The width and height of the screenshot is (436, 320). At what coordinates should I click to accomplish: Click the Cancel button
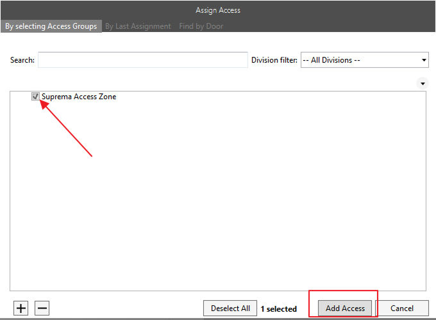click(401, 308)
